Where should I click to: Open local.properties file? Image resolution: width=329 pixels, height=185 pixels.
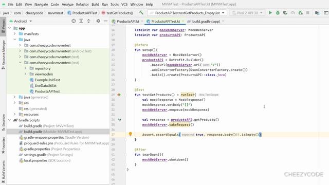45,160
